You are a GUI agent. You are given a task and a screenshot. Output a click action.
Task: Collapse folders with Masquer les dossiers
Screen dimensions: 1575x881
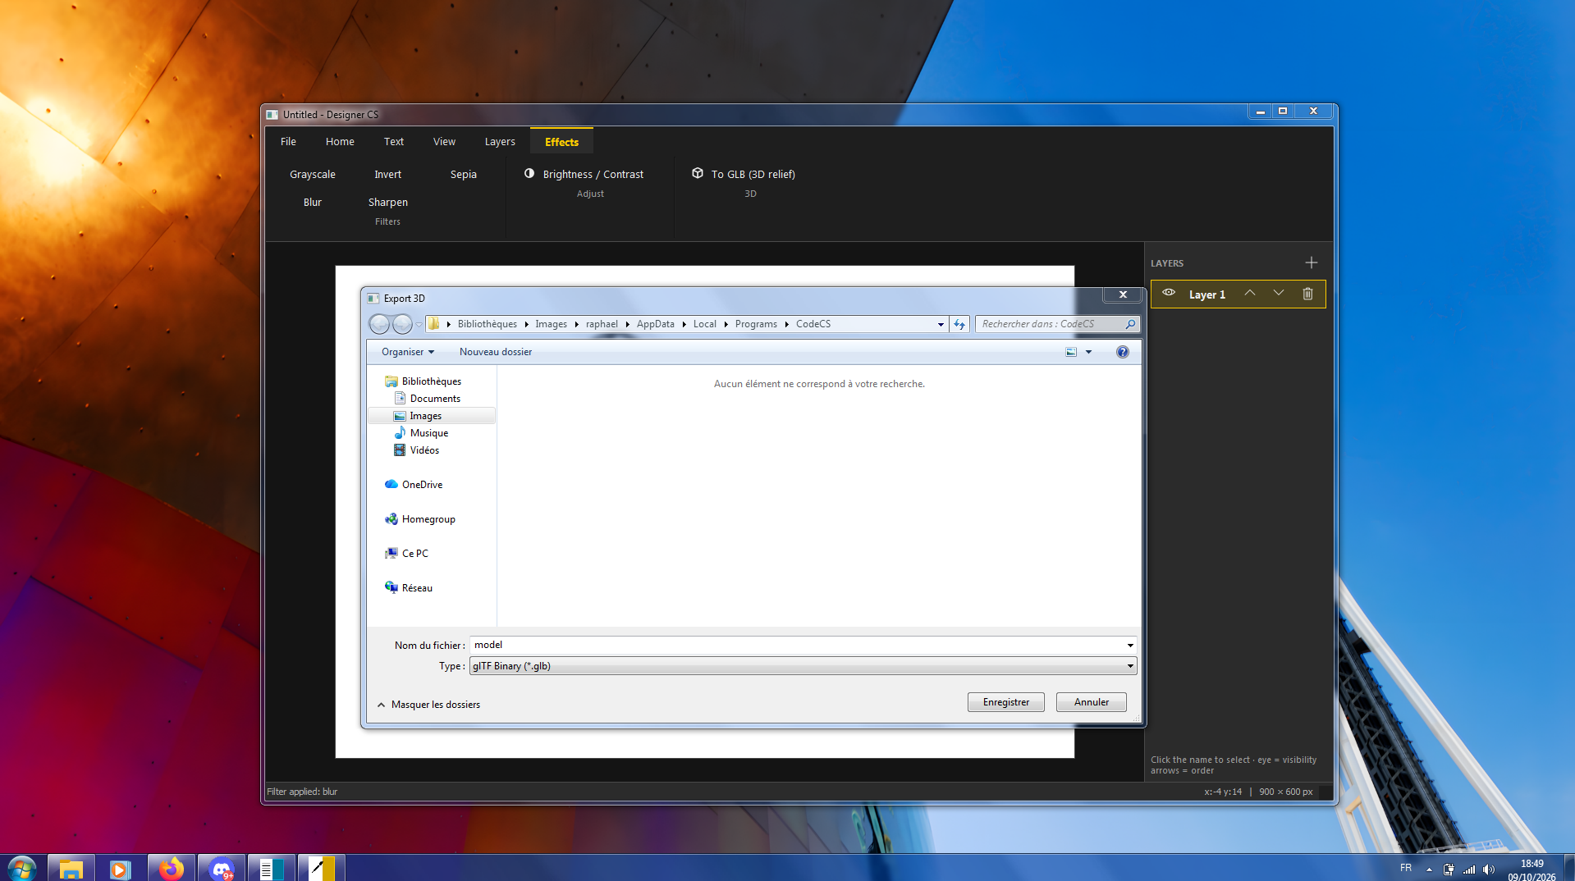(x=428, y=705)
